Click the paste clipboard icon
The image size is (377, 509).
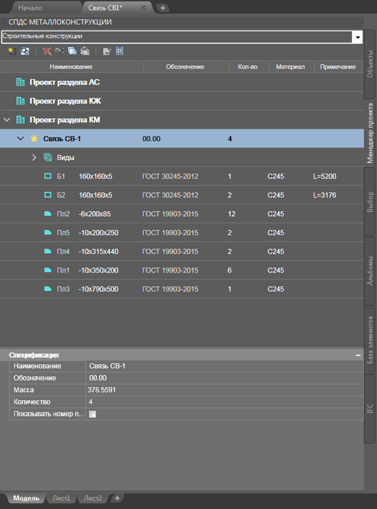(85, 51)
